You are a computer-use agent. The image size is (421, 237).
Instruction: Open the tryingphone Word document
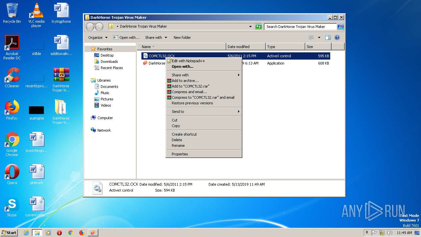click(x=61, y=13)
